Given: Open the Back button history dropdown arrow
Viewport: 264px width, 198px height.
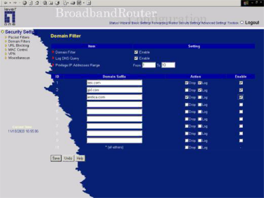Looking at the screenshot, I should [x=10, y=3].
